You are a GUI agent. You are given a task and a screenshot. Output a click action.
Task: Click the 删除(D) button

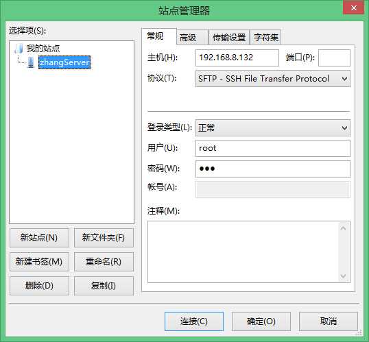click(x=39, y=286)
